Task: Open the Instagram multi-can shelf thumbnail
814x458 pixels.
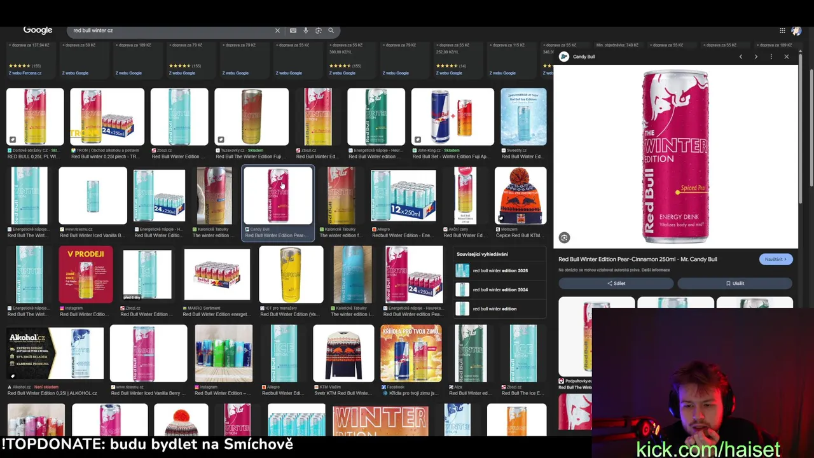Action: click(223, 353)
